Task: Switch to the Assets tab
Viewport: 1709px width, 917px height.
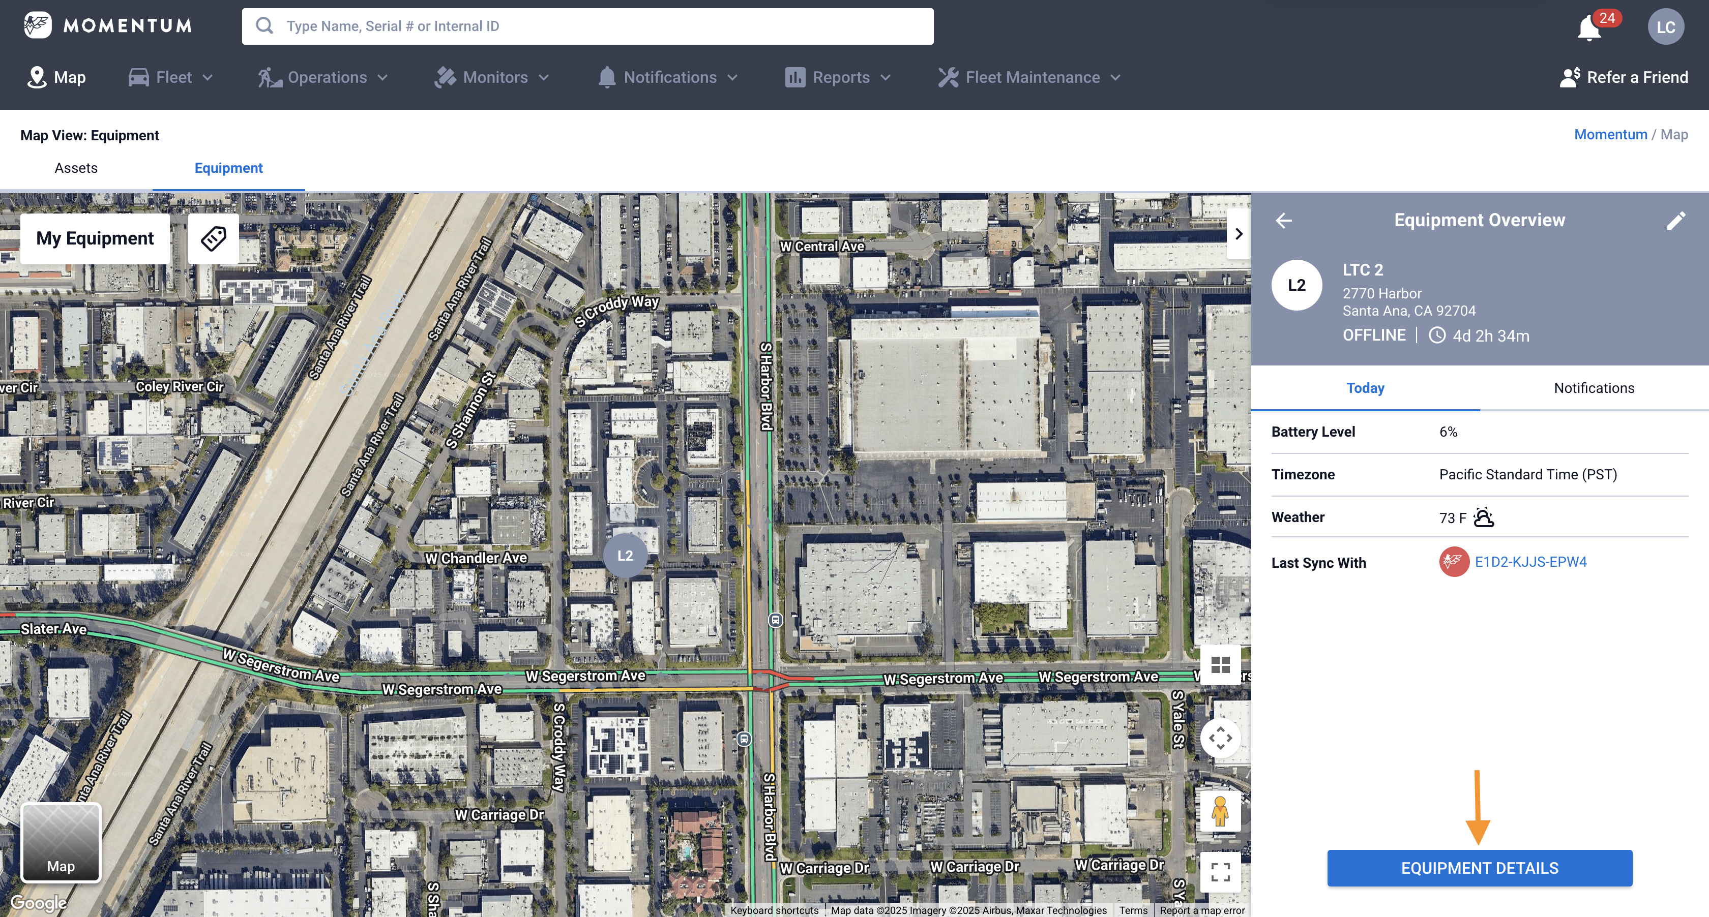Action: click(76, 168)
